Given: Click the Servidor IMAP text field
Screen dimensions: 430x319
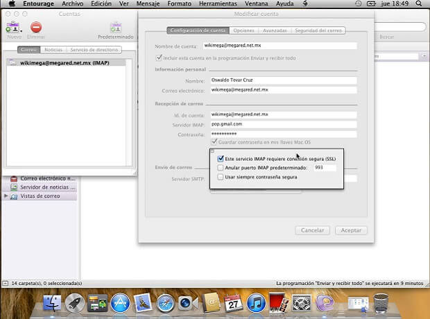Looking at the screenshot, I should pos(283,124).
